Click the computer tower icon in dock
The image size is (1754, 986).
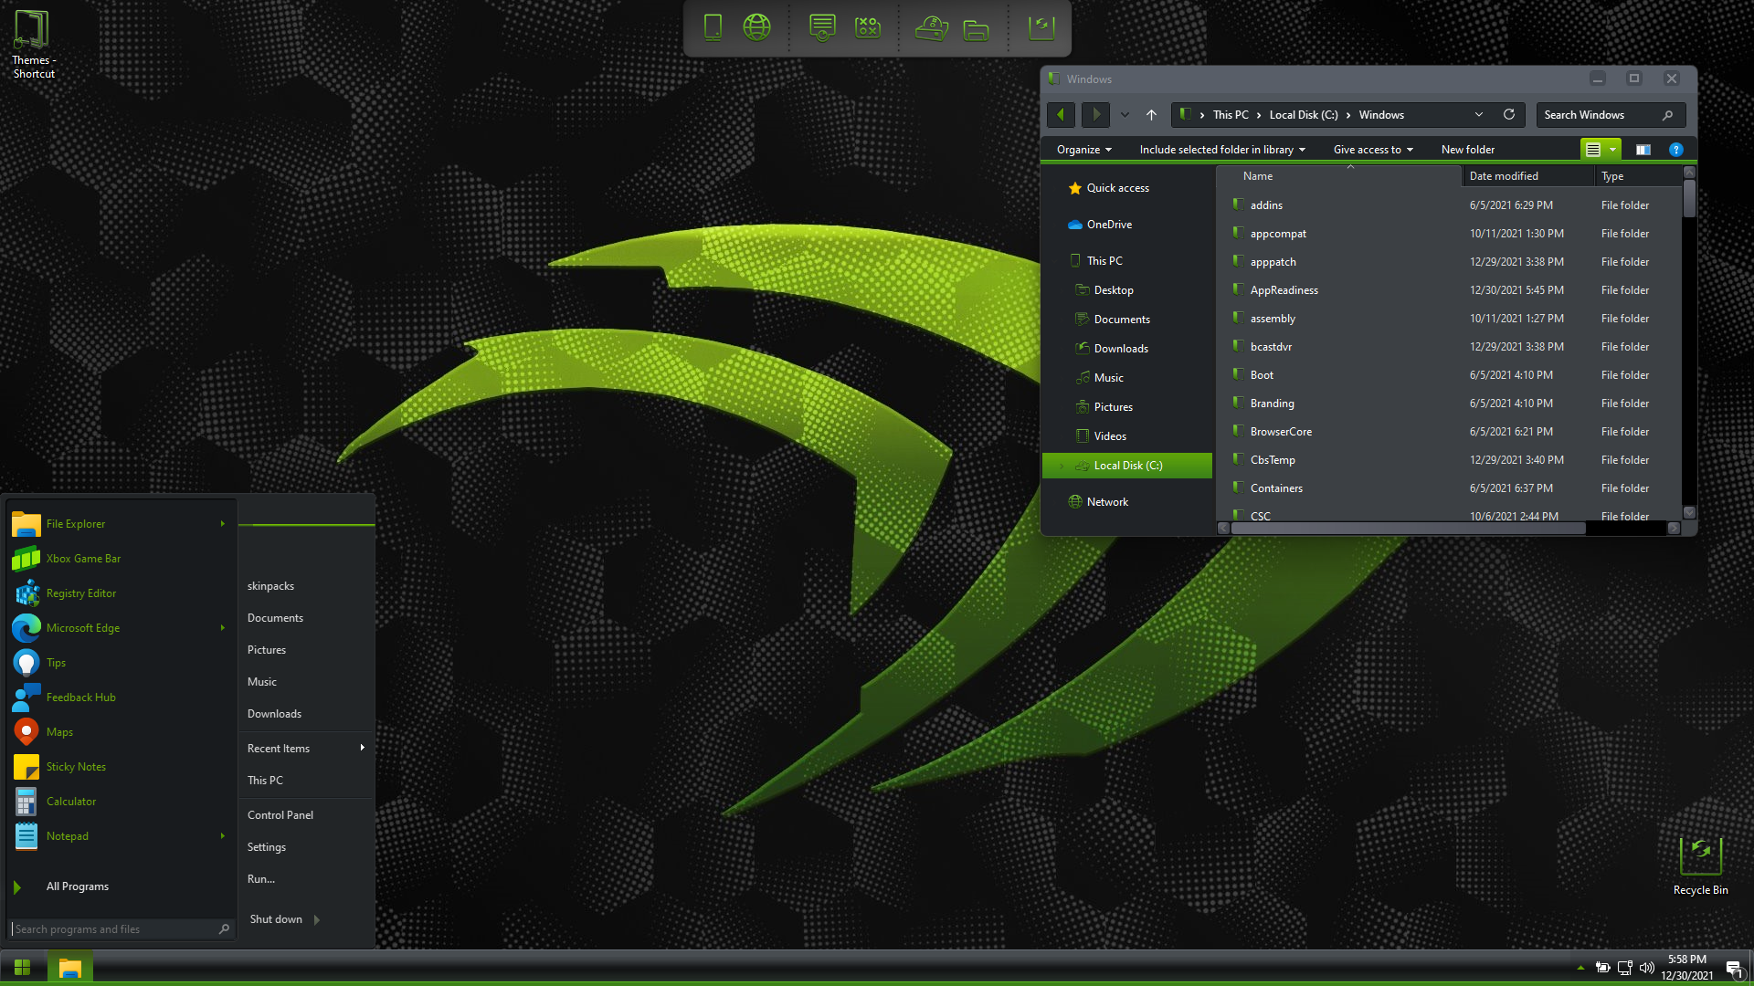click(713, 27)
